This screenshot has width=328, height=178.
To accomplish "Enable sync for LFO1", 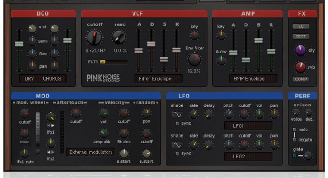I will click(x=177, y=123).
